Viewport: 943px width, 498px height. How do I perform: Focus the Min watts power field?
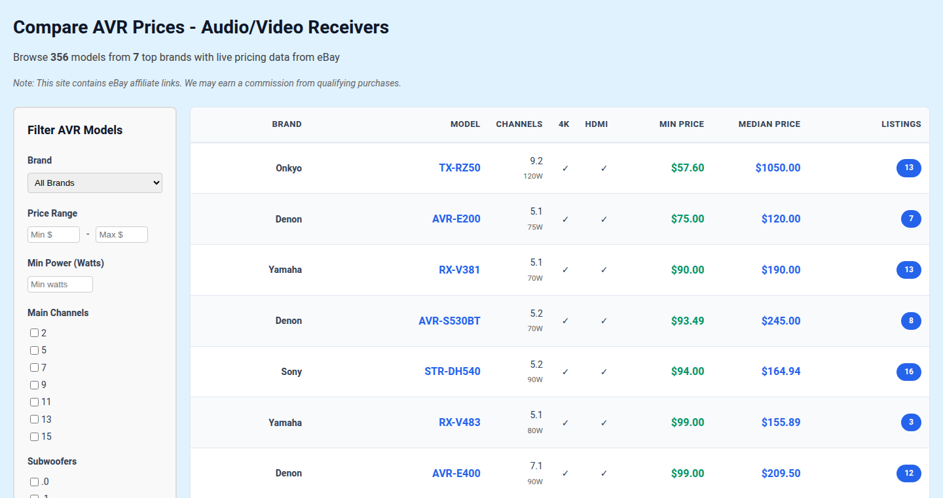pos(60,284)
